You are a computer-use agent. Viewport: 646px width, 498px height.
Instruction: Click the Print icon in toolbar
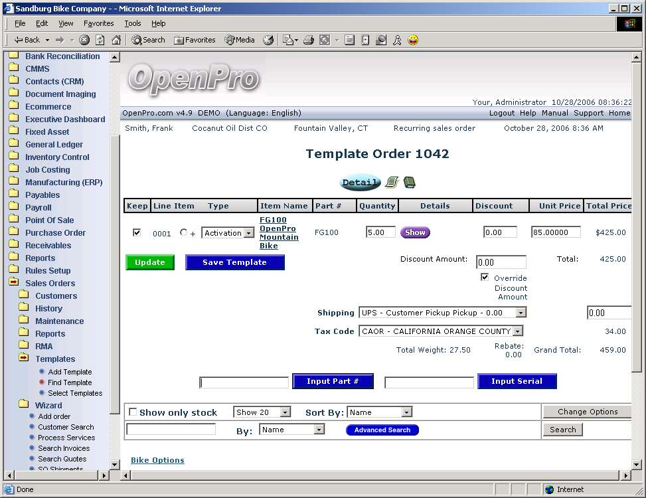pyautogui.click(x=308, y=40)
